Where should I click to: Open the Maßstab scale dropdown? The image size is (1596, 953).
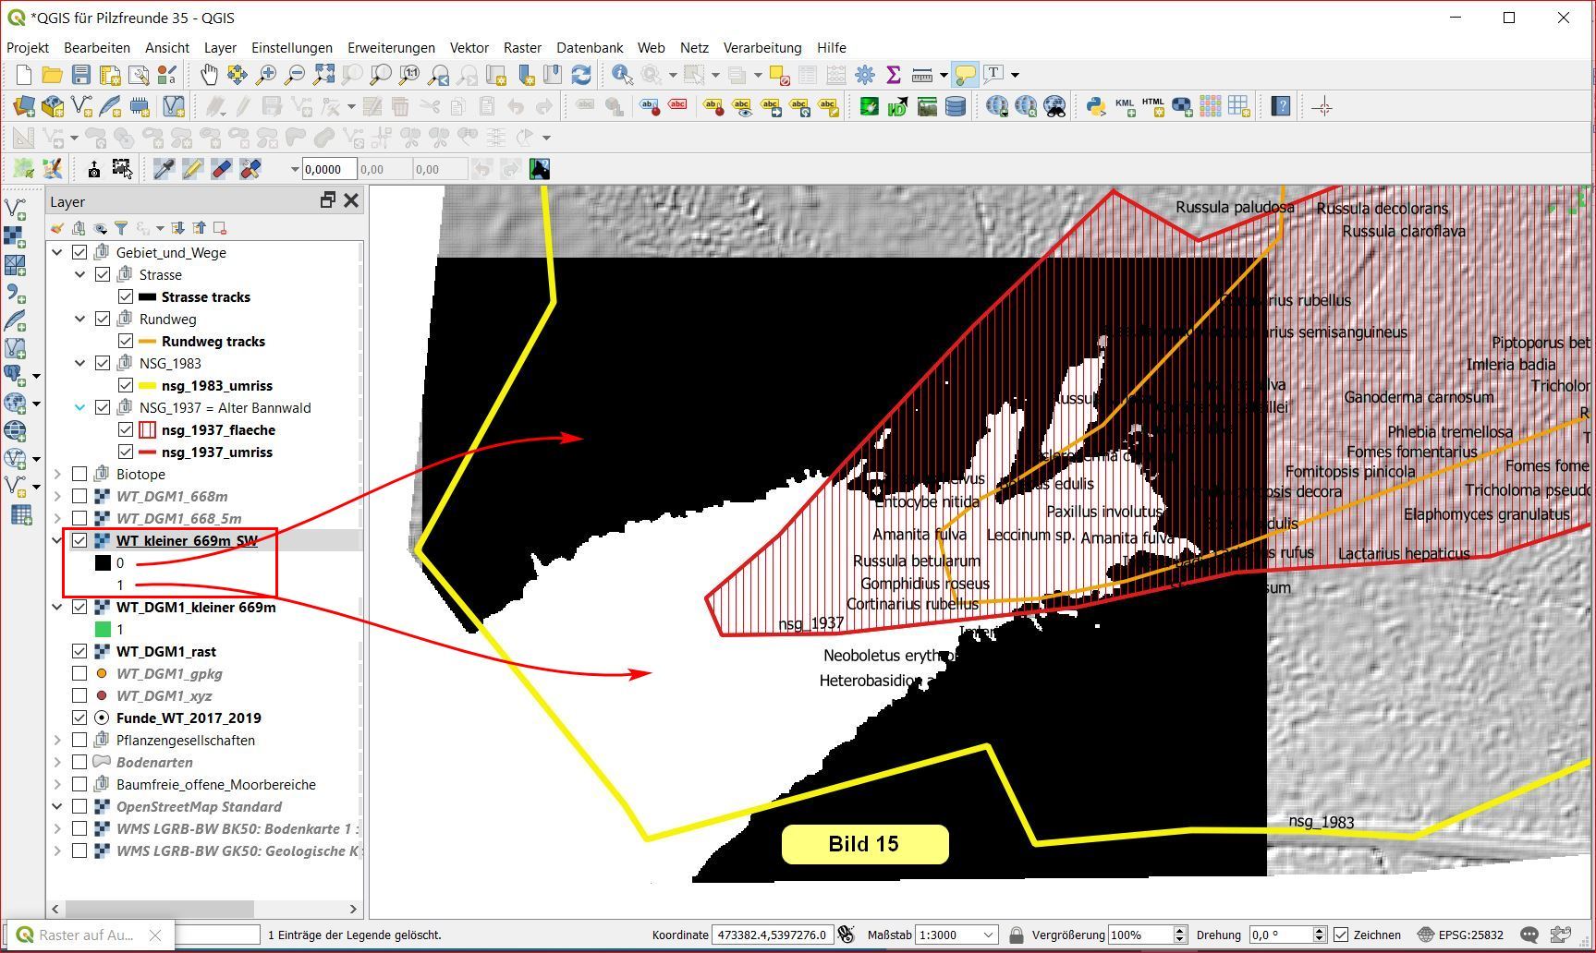pos(987,935)
